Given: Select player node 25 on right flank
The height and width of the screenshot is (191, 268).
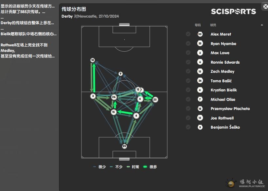Looking at the screenshot, I should pos(155,100).
